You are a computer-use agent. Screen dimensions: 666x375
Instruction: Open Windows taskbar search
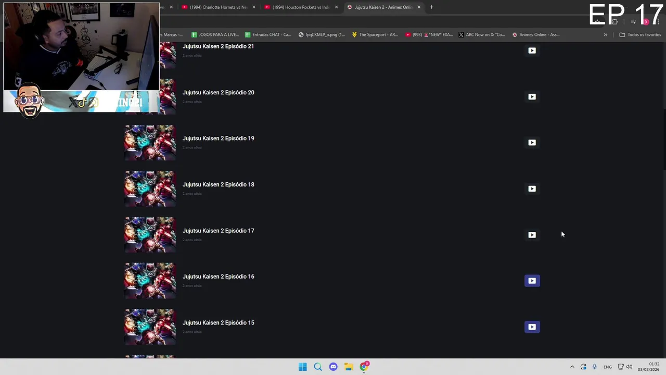pyautogui.click(x=318, y=367)
